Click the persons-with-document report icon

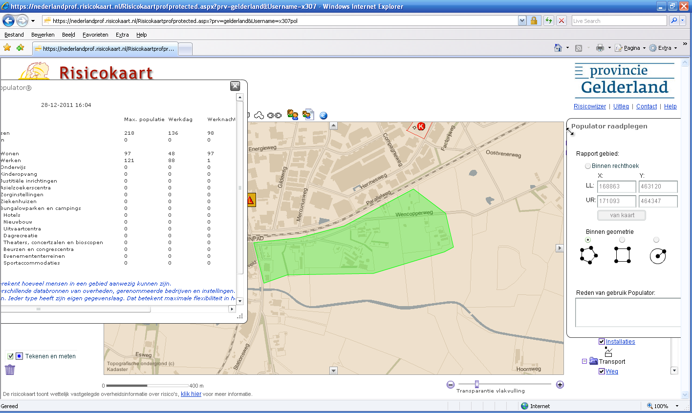(308, 115)
